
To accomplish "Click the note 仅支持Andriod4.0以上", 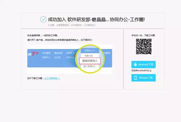I will pyautogui.click(x=141, y=70).
